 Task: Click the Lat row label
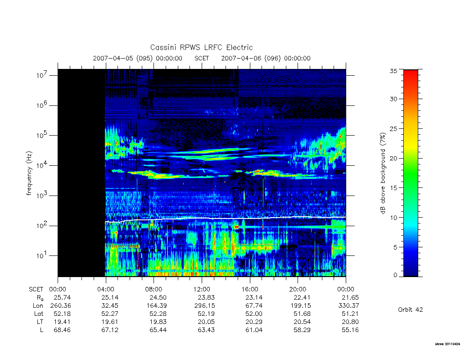coord(39,314)
